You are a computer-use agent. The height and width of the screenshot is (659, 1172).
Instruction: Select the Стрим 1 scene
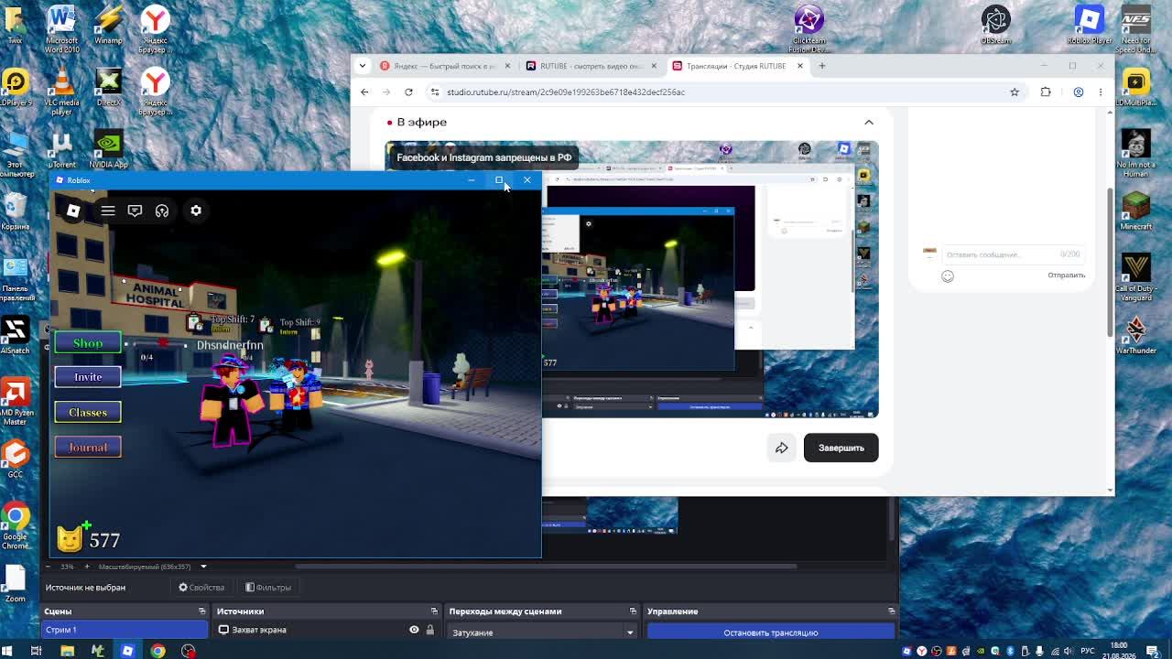coord(125,630)
